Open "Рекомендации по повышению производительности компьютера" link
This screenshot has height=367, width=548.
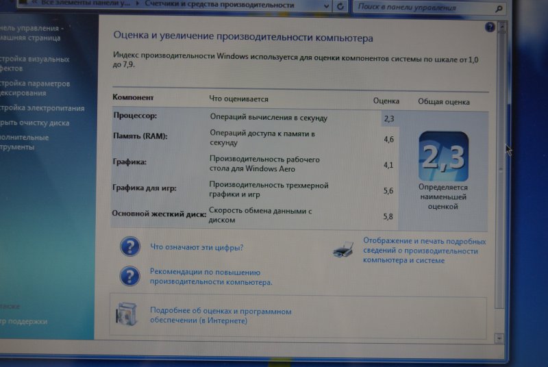[x=211, y=277]
